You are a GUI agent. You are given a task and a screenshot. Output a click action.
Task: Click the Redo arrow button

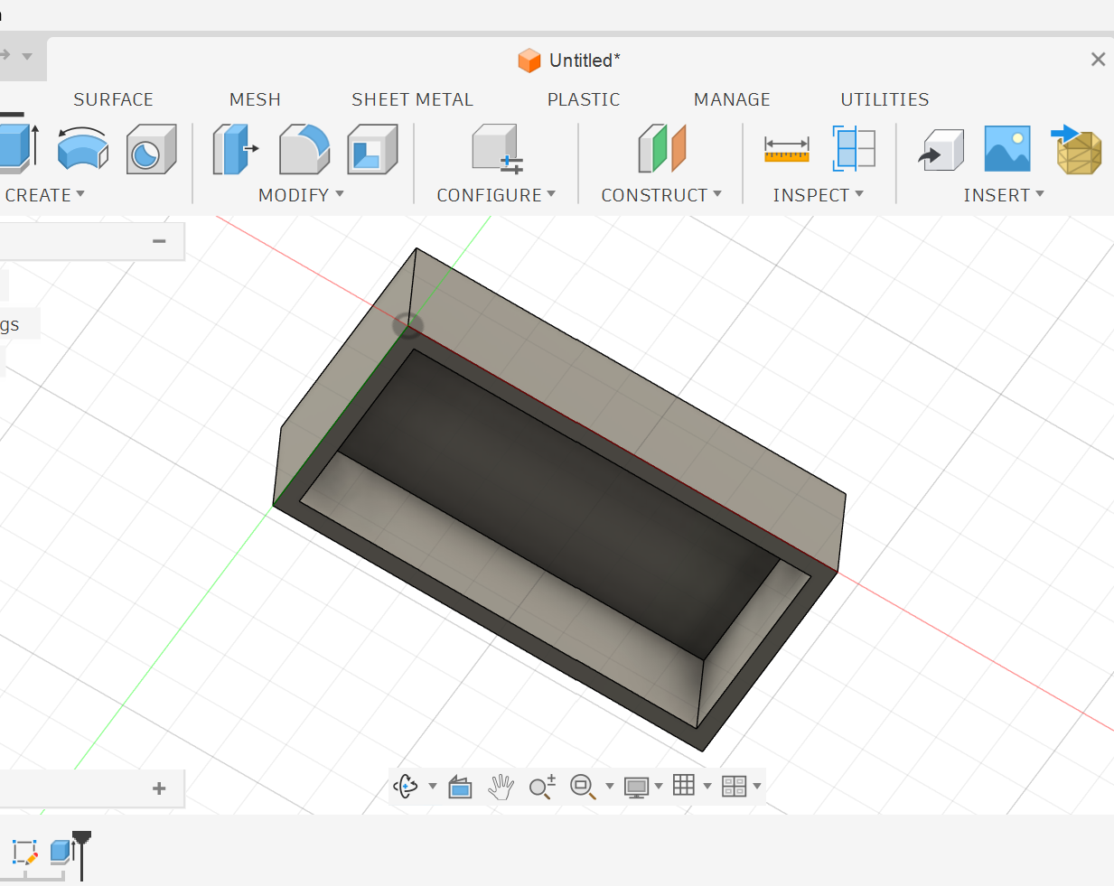pos(5,55)
